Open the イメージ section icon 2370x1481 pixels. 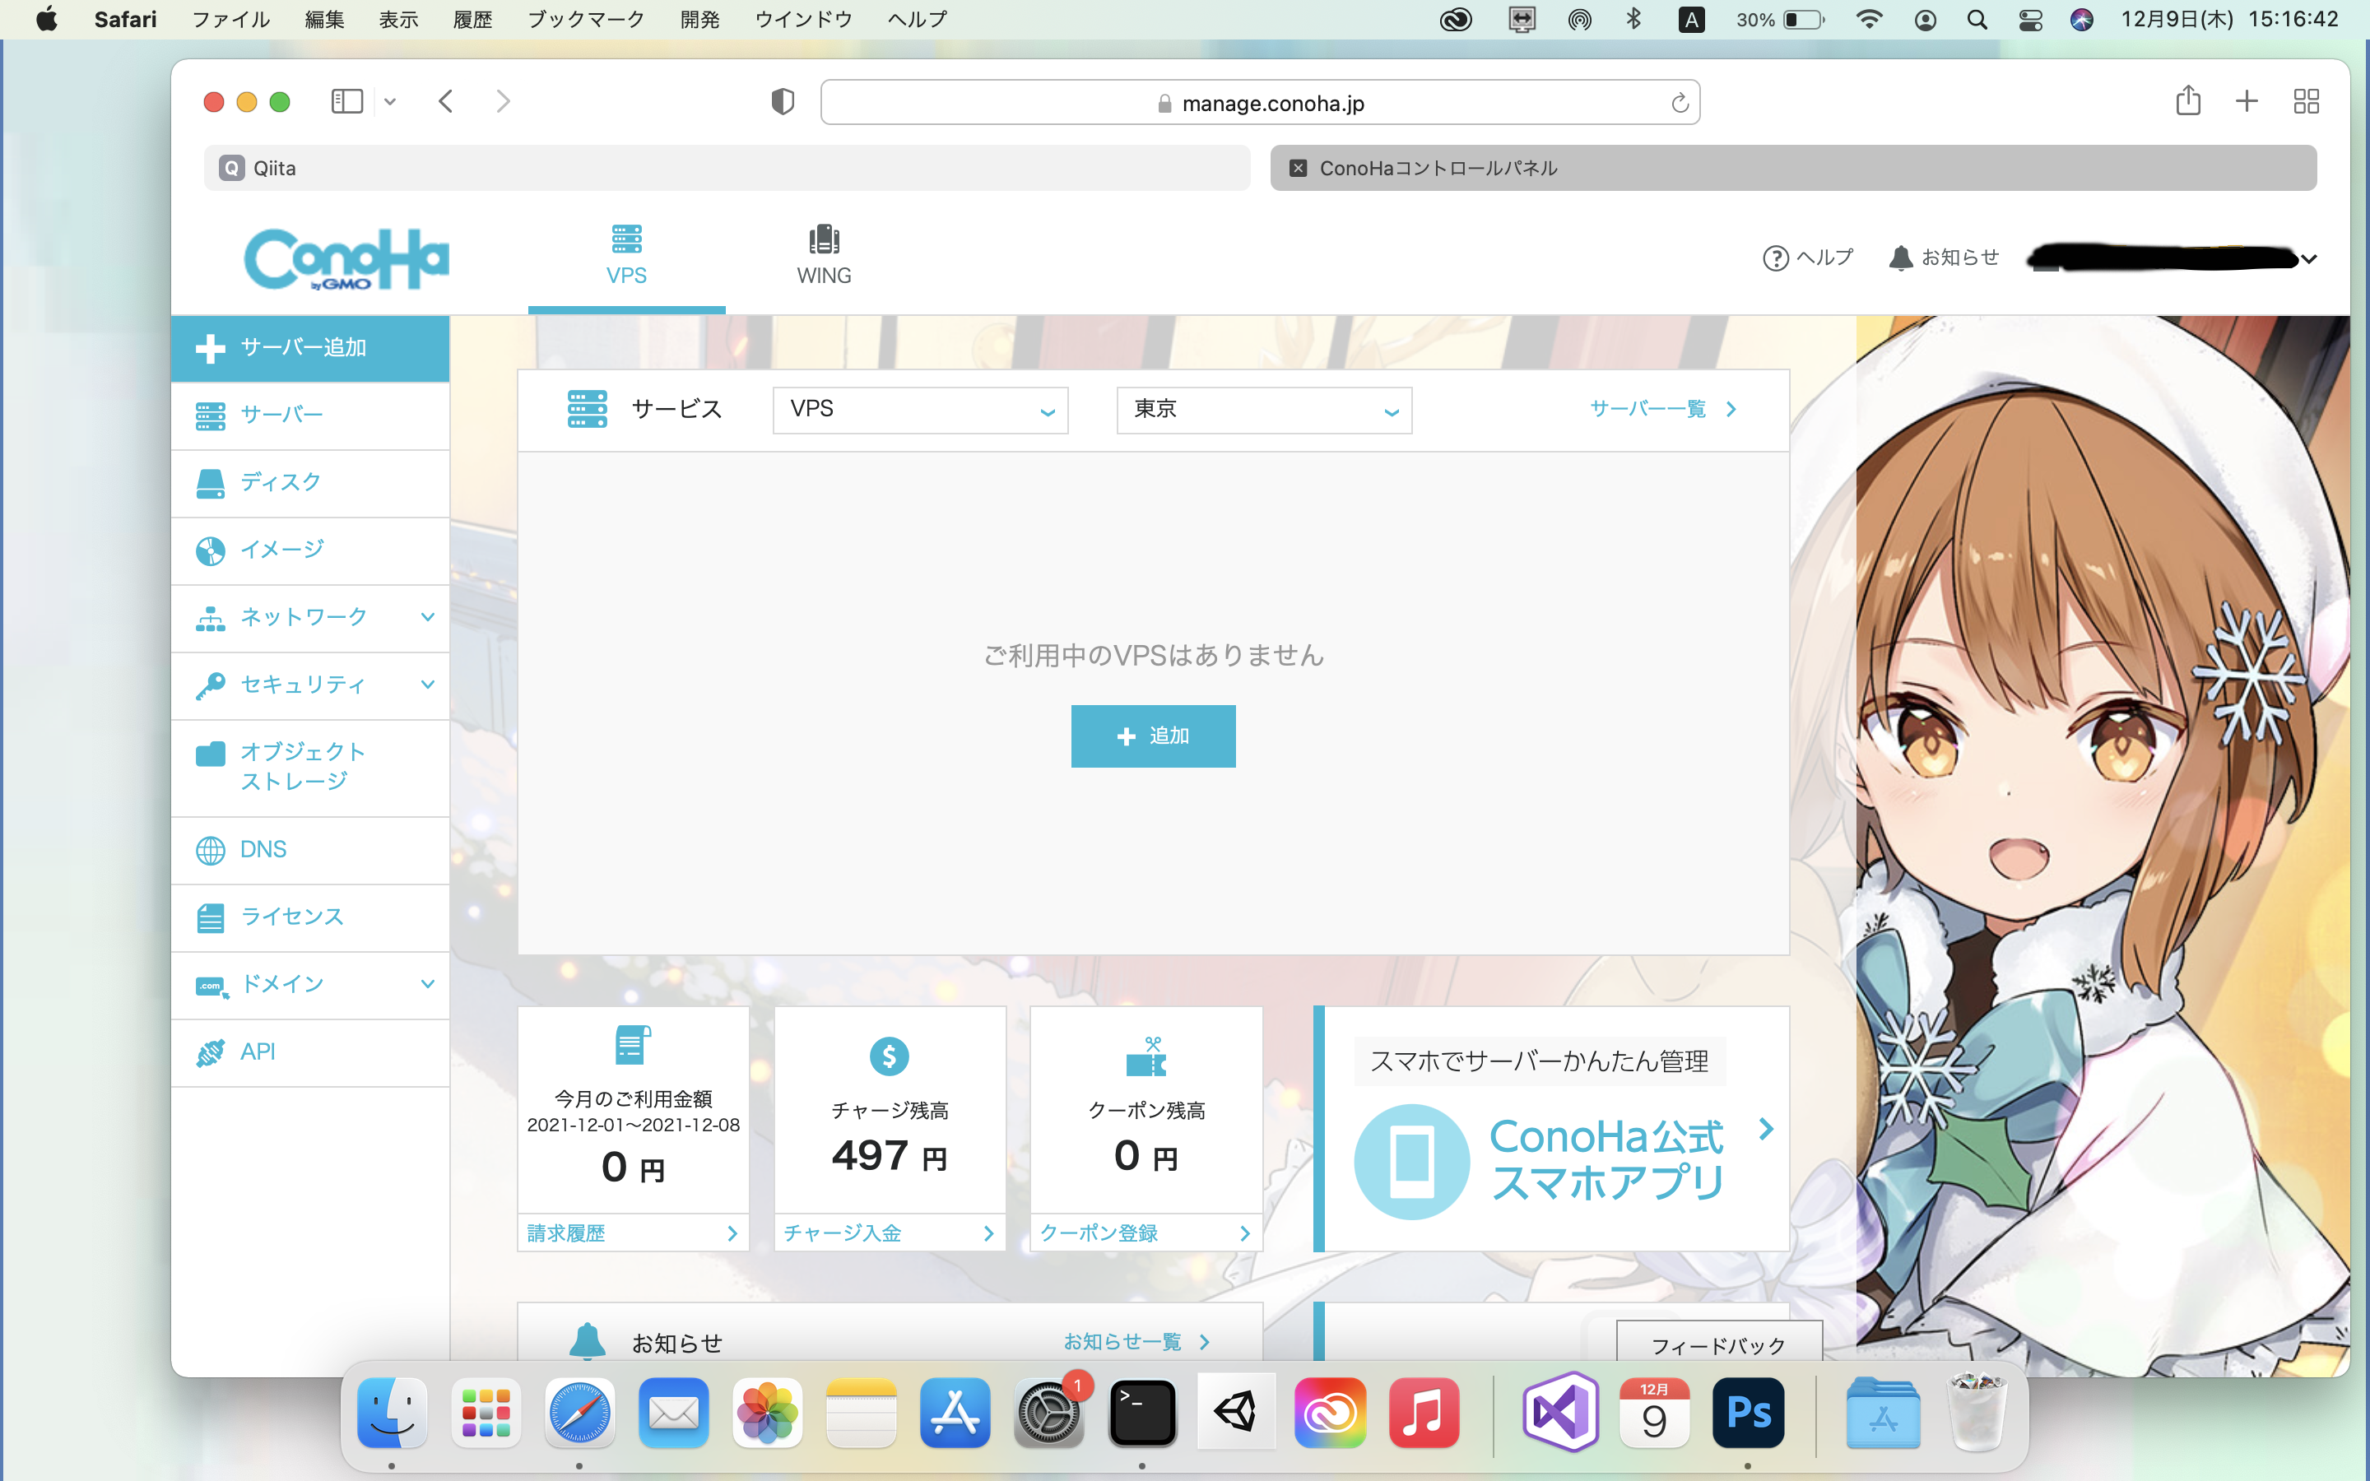pyautogui.click(x=210, y=550)
